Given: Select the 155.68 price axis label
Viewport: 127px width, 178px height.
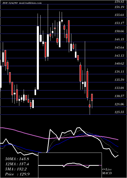Looking at the screenshot, I should tap(120, 15).
